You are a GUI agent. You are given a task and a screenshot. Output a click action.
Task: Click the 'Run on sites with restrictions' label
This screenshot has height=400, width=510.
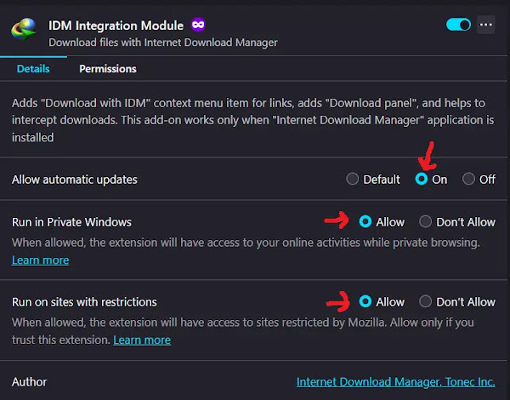point(84,302)
